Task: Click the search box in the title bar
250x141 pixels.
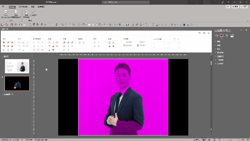Action: point(126,2)
